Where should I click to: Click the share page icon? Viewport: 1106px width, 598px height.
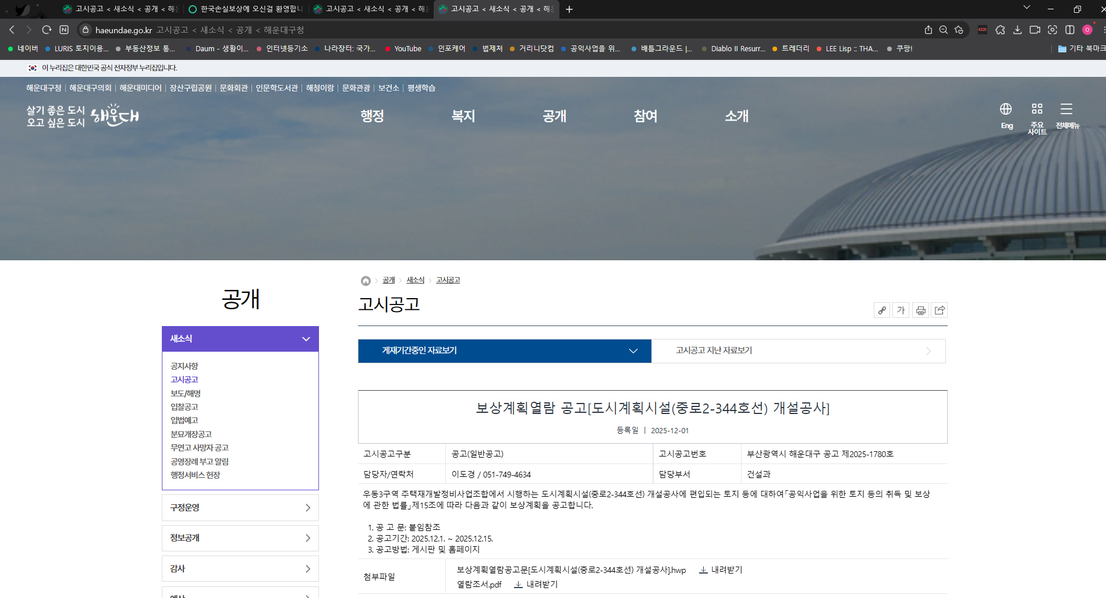point(940,310)
